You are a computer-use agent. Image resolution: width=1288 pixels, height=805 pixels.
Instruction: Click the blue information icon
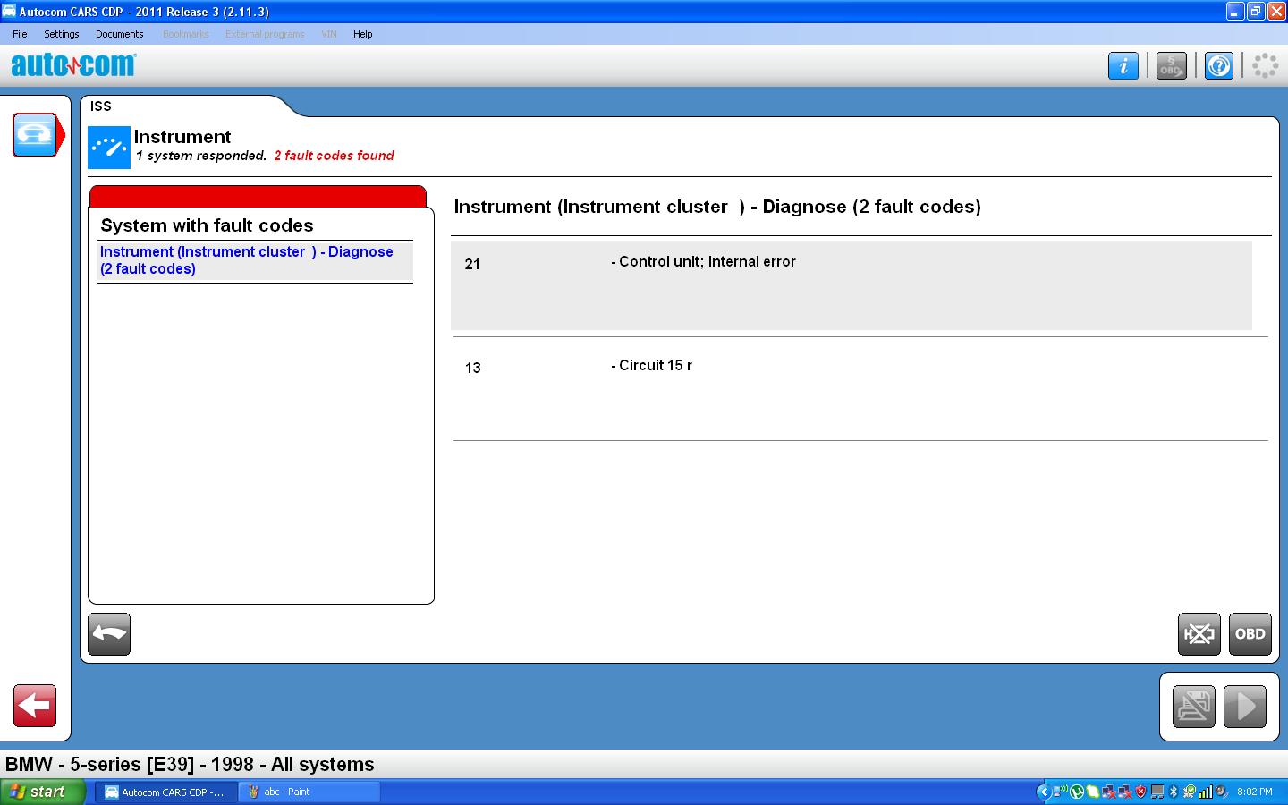coord(1123,65)
